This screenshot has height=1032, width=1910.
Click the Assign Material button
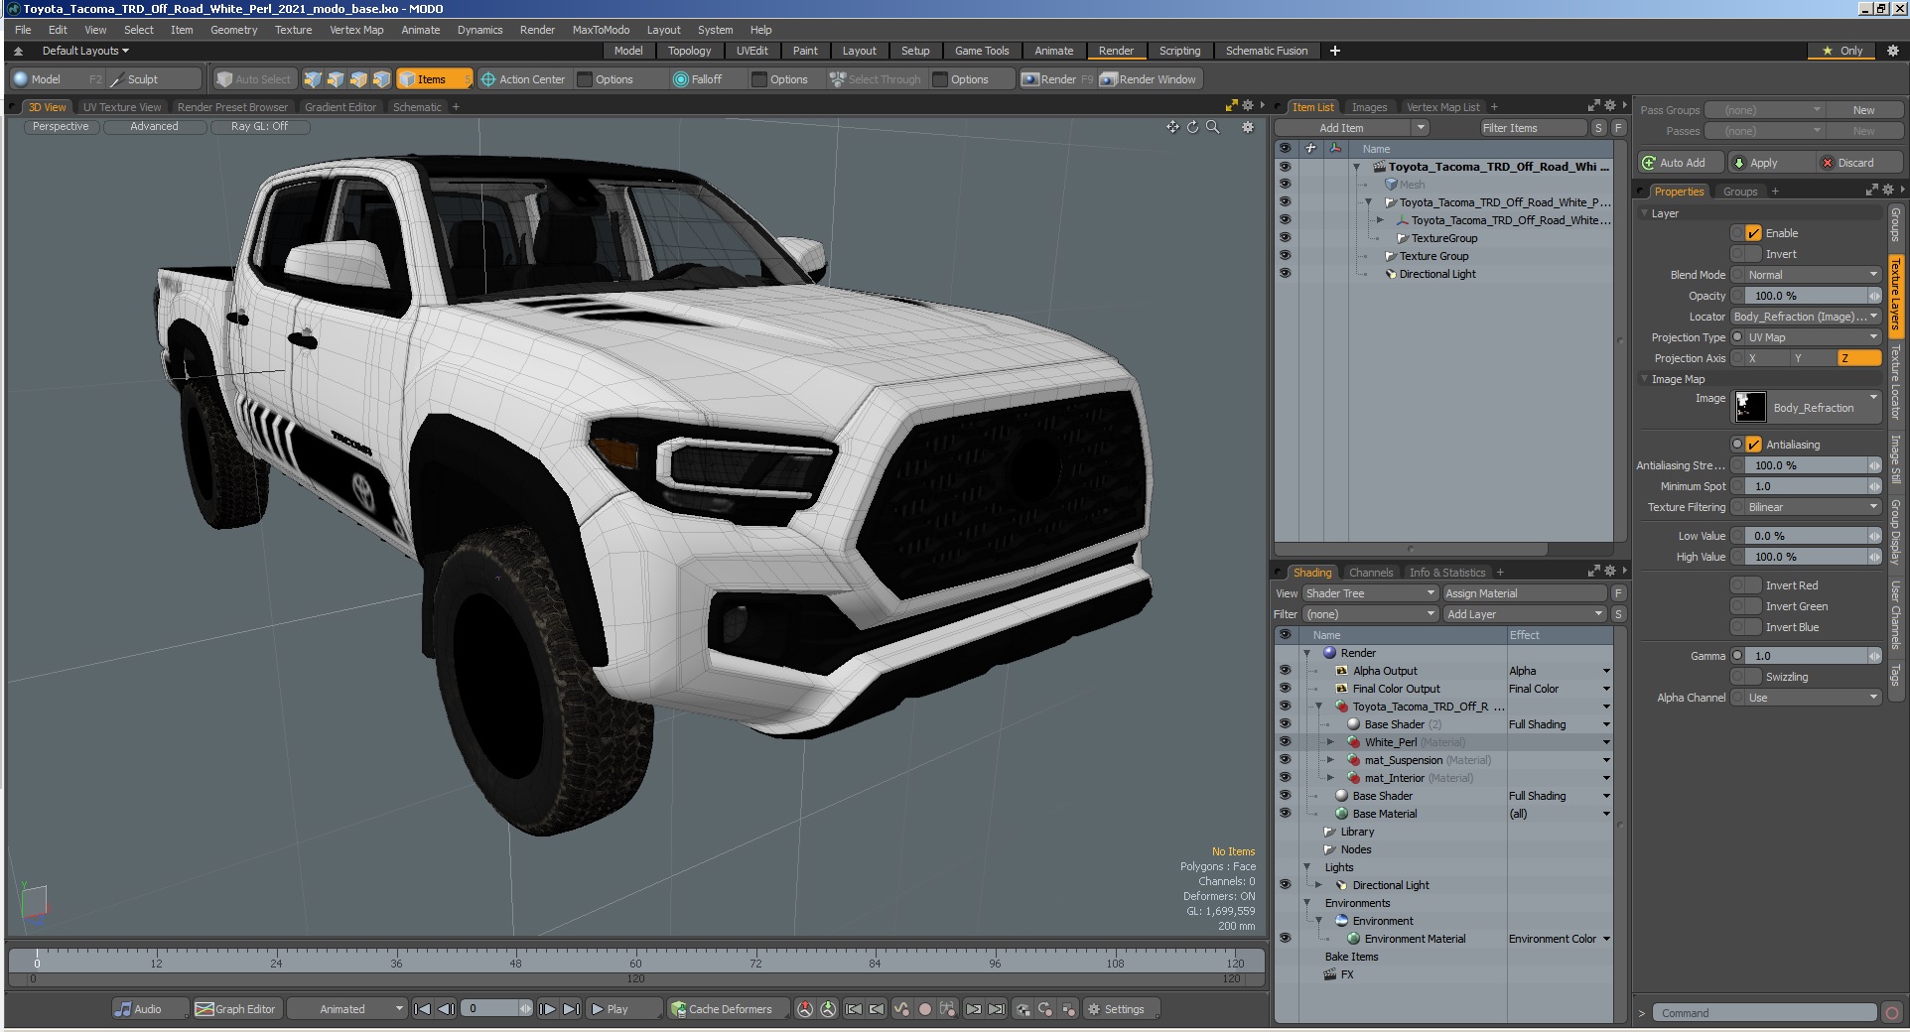(1525, 593)
